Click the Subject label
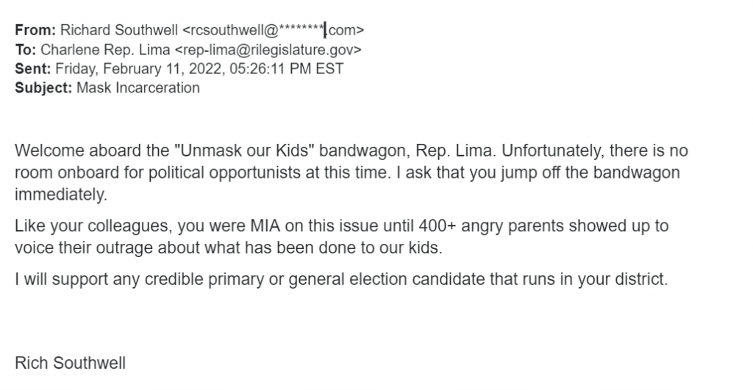This screenshot has width=753, height=390. pyautogui.click(x=43, y=88)
